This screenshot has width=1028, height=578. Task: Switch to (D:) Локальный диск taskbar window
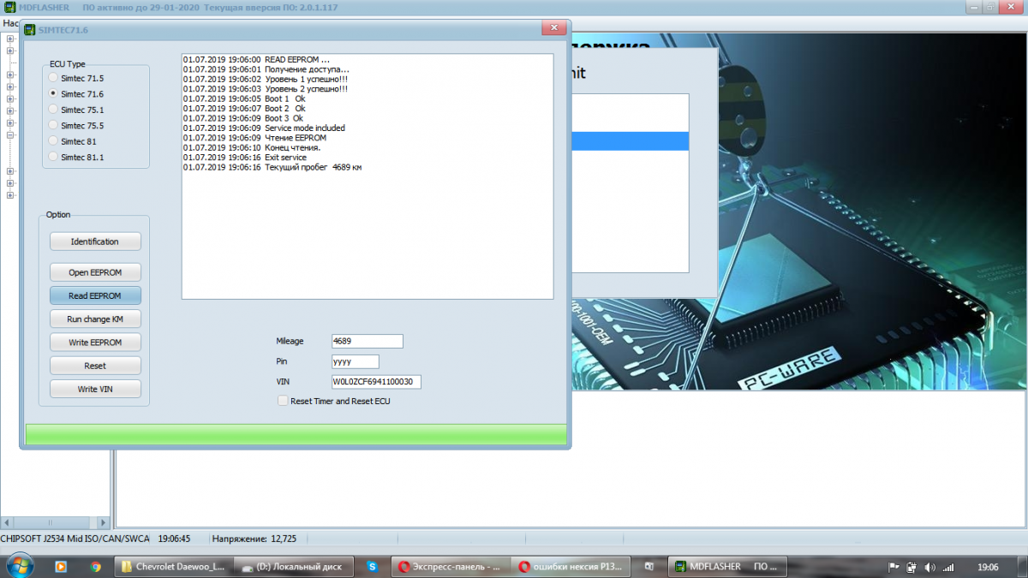(295, 566)
